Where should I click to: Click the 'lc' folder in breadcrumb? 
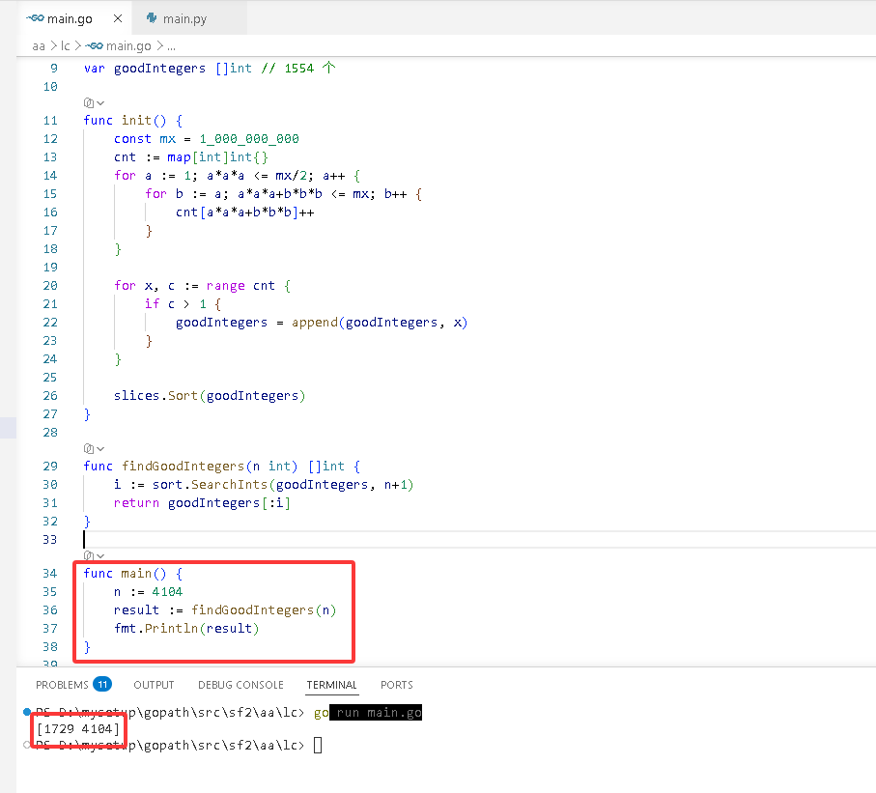66,45
